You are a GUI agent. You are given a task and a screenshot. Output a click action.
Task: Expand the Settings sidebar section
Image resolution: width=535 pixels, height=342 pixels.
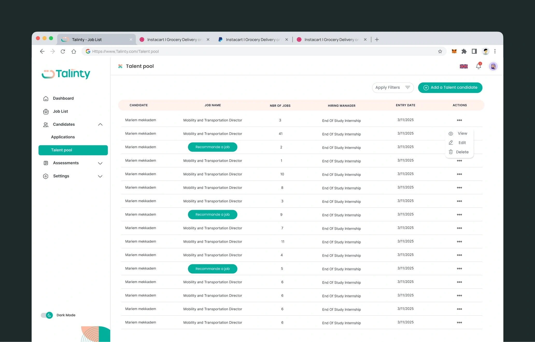point(100,176)
